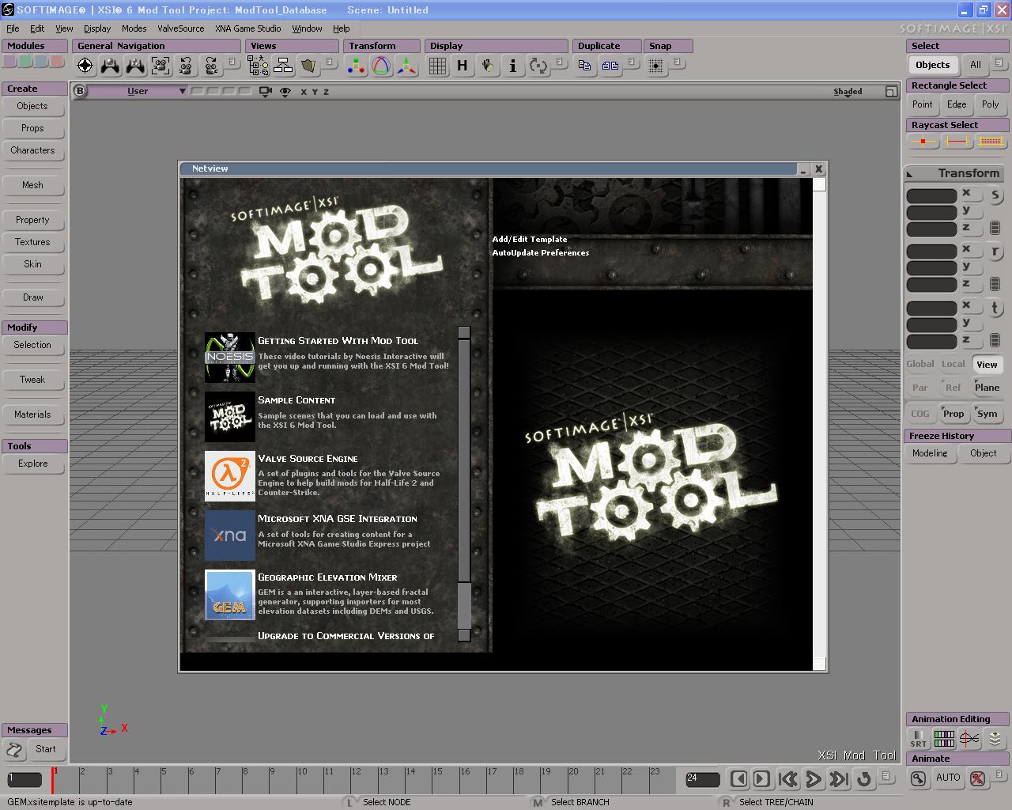Click the red timeline playhead marker
Viewport: 1012px width, 810px height.
pyautogui.click(x=53, y=779)
